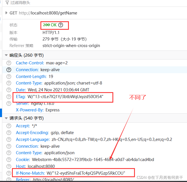Click help icon beside Date header
The image size is (187, 182).
click(9, 90)
